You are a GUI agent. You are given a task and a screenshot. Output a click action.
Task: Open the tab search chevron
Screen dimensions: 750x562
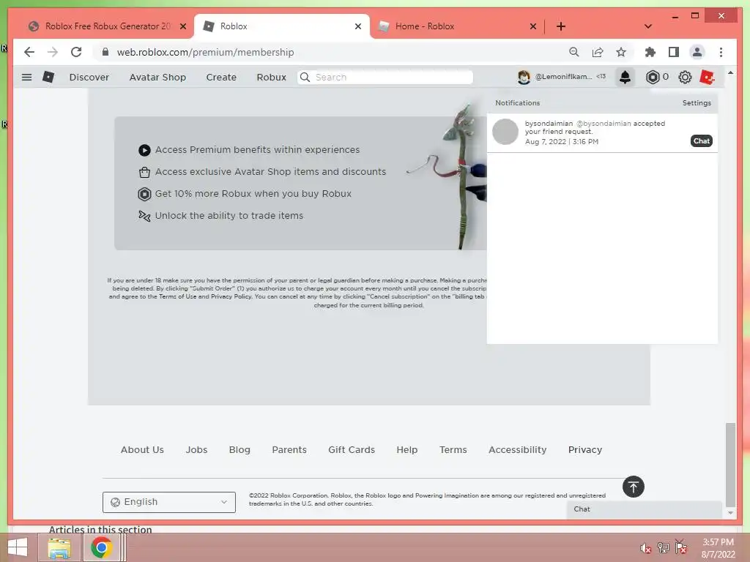coord(648,26)
